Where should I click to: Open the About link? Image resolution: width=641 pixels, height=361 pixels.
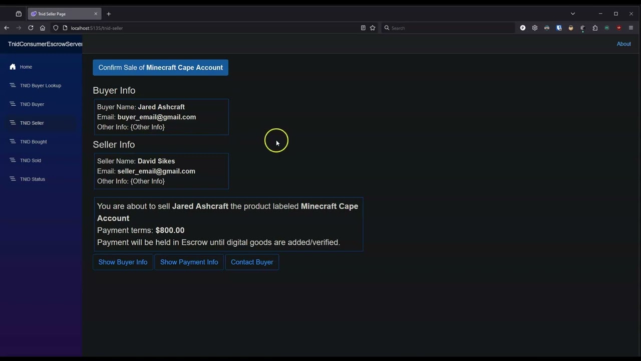pyautogui.click(x=624, y=44)
